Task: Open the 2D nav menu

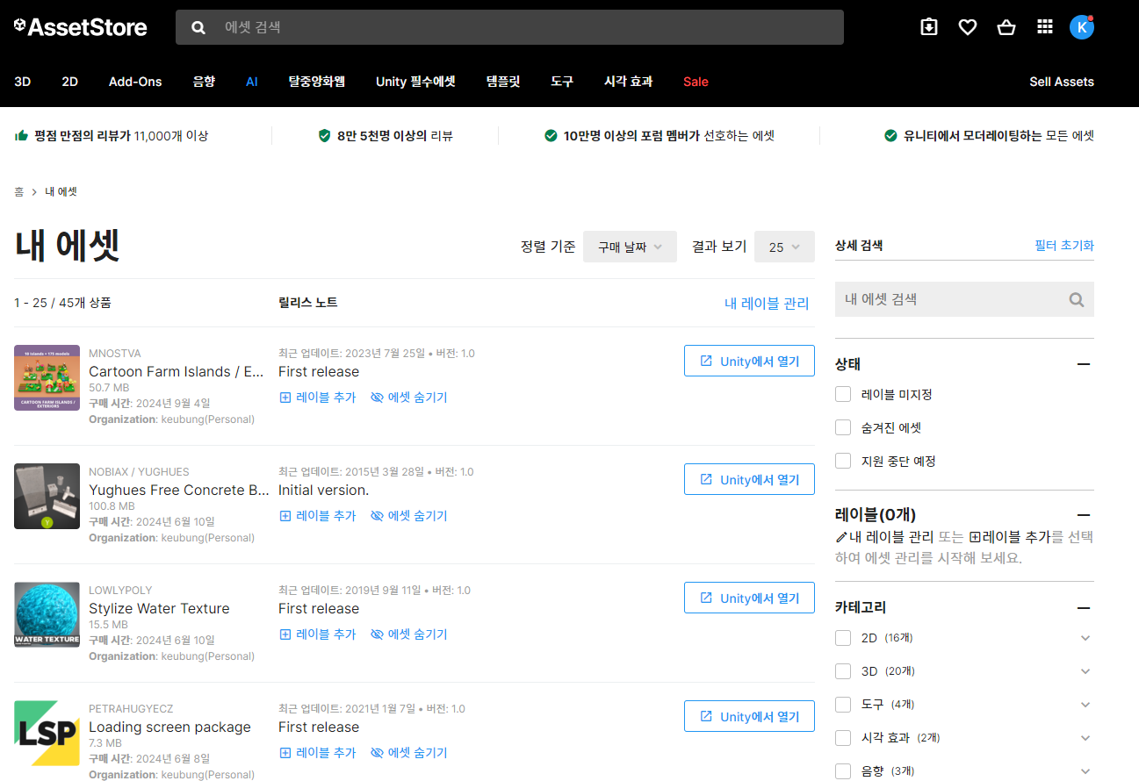Action: coord(70,82)
